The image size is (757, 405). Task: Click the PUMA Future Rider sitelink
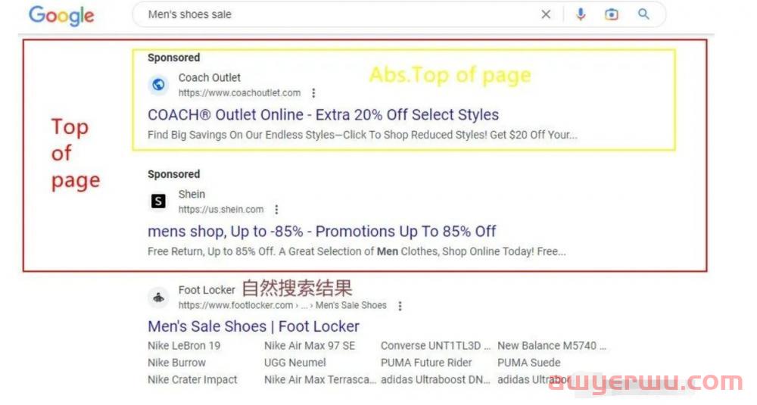(426, 363)
